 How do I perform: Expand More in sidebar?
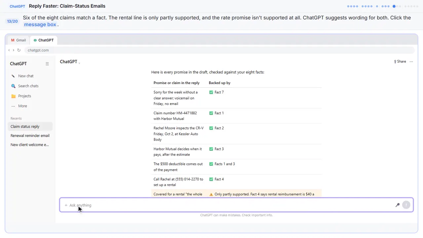(30, 106)
